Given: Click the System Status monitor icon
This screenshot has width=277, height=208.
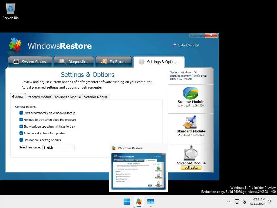Looking at the screenshot, I should (16, 61).
